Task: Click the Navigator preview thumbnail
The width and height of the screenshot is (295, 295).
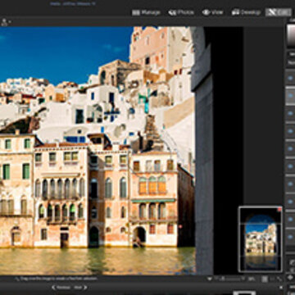Action: pos(261,239)
